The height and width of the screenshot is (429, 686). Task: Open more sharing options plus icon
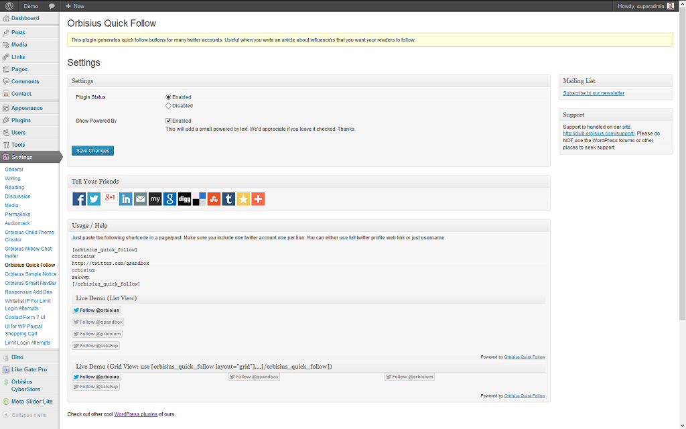point(258,199)
